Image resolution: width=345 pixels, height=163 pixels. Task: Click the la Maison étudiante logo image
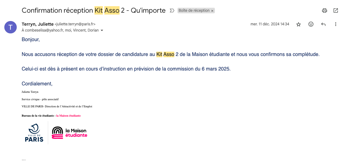69,133
